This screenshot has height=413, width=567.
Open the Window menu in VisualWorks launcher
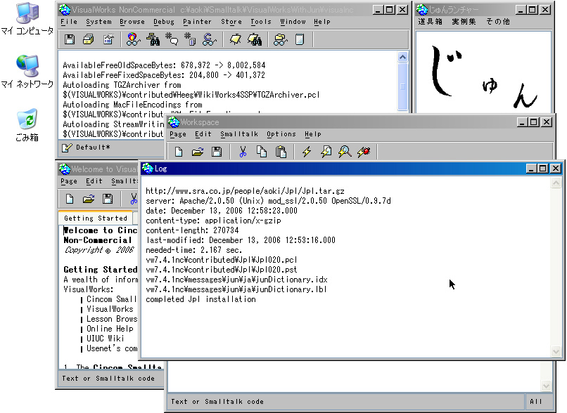pos(293,22)
